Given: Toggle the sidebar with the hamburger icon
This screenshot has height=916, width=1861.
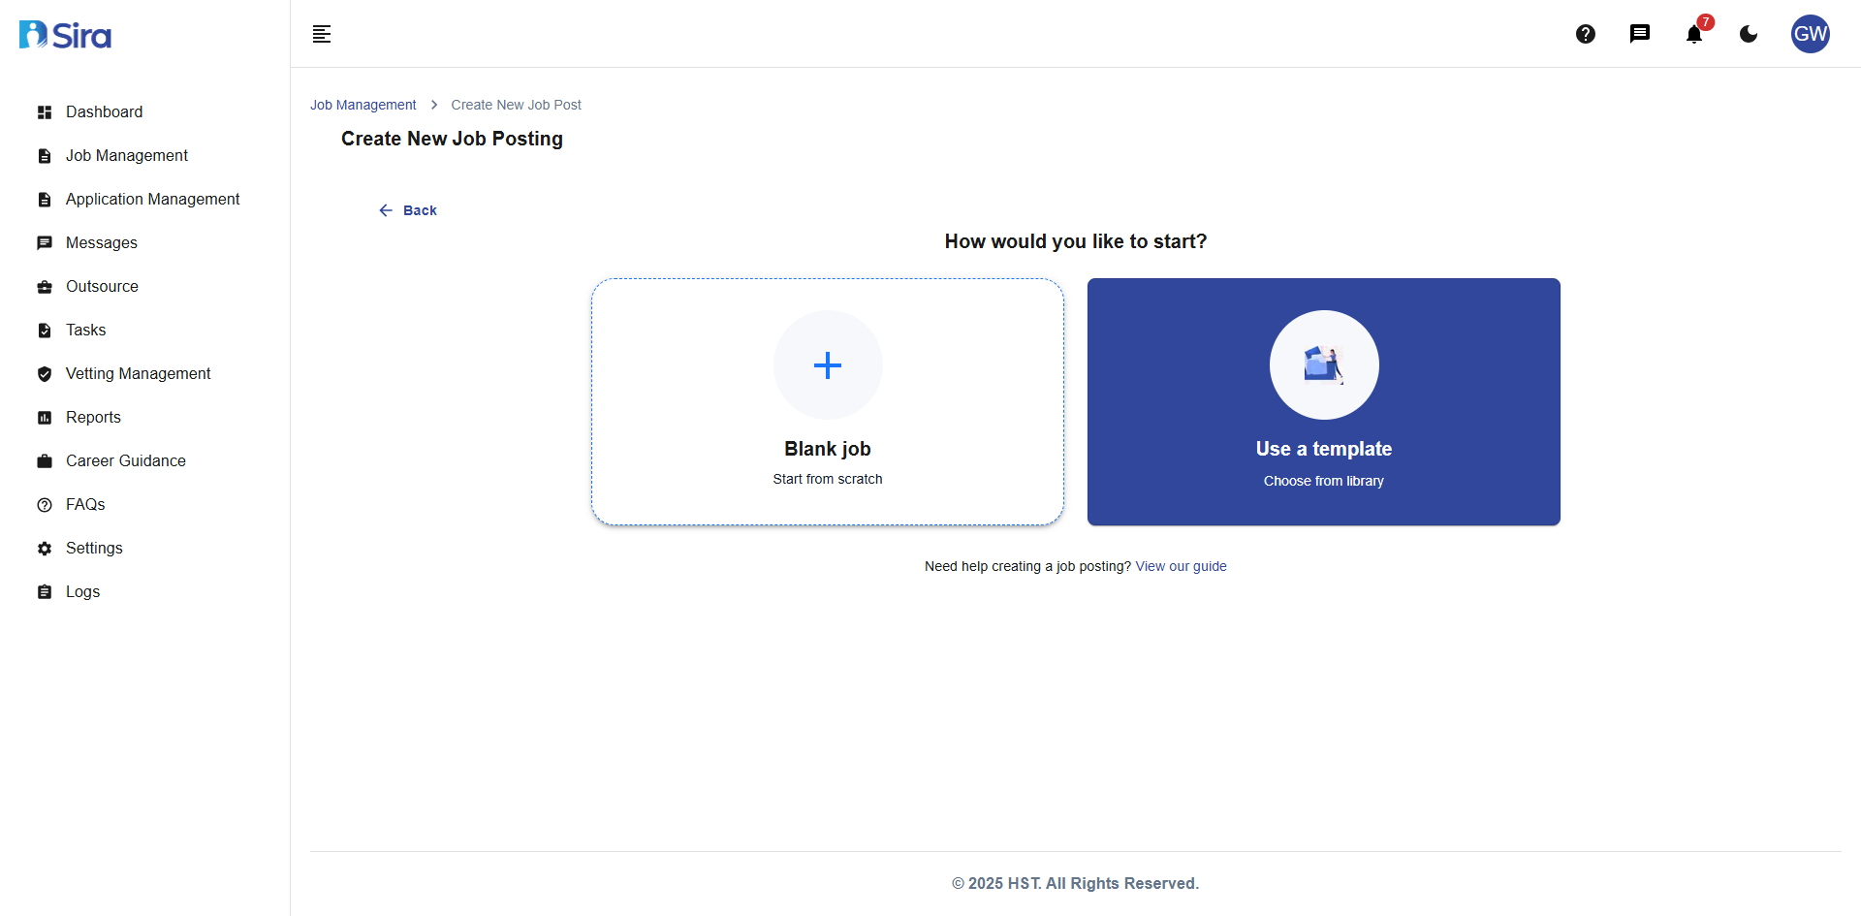Looking at the screenshot, I should click(x=322, y=34).
